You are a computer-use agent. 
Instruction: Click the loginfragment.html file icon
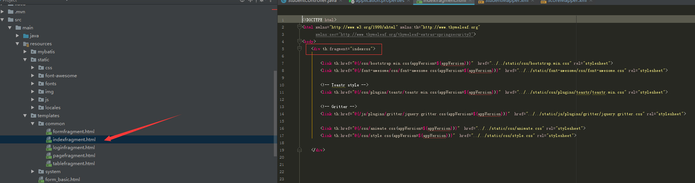click(49, 148)
